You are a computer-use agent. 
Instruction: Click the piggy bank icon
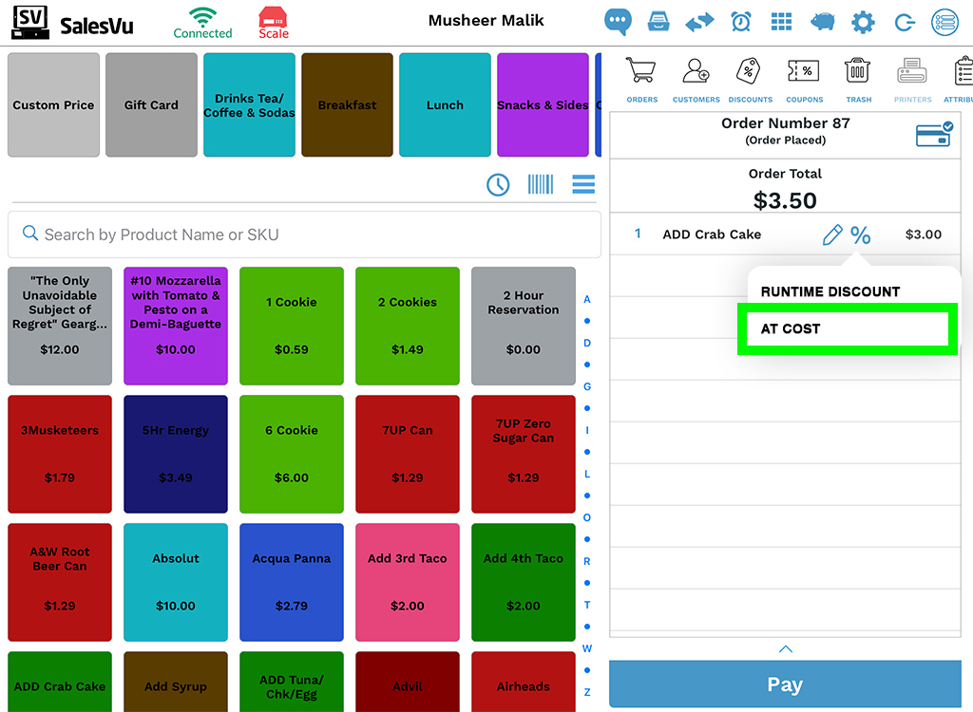[822, 22]
